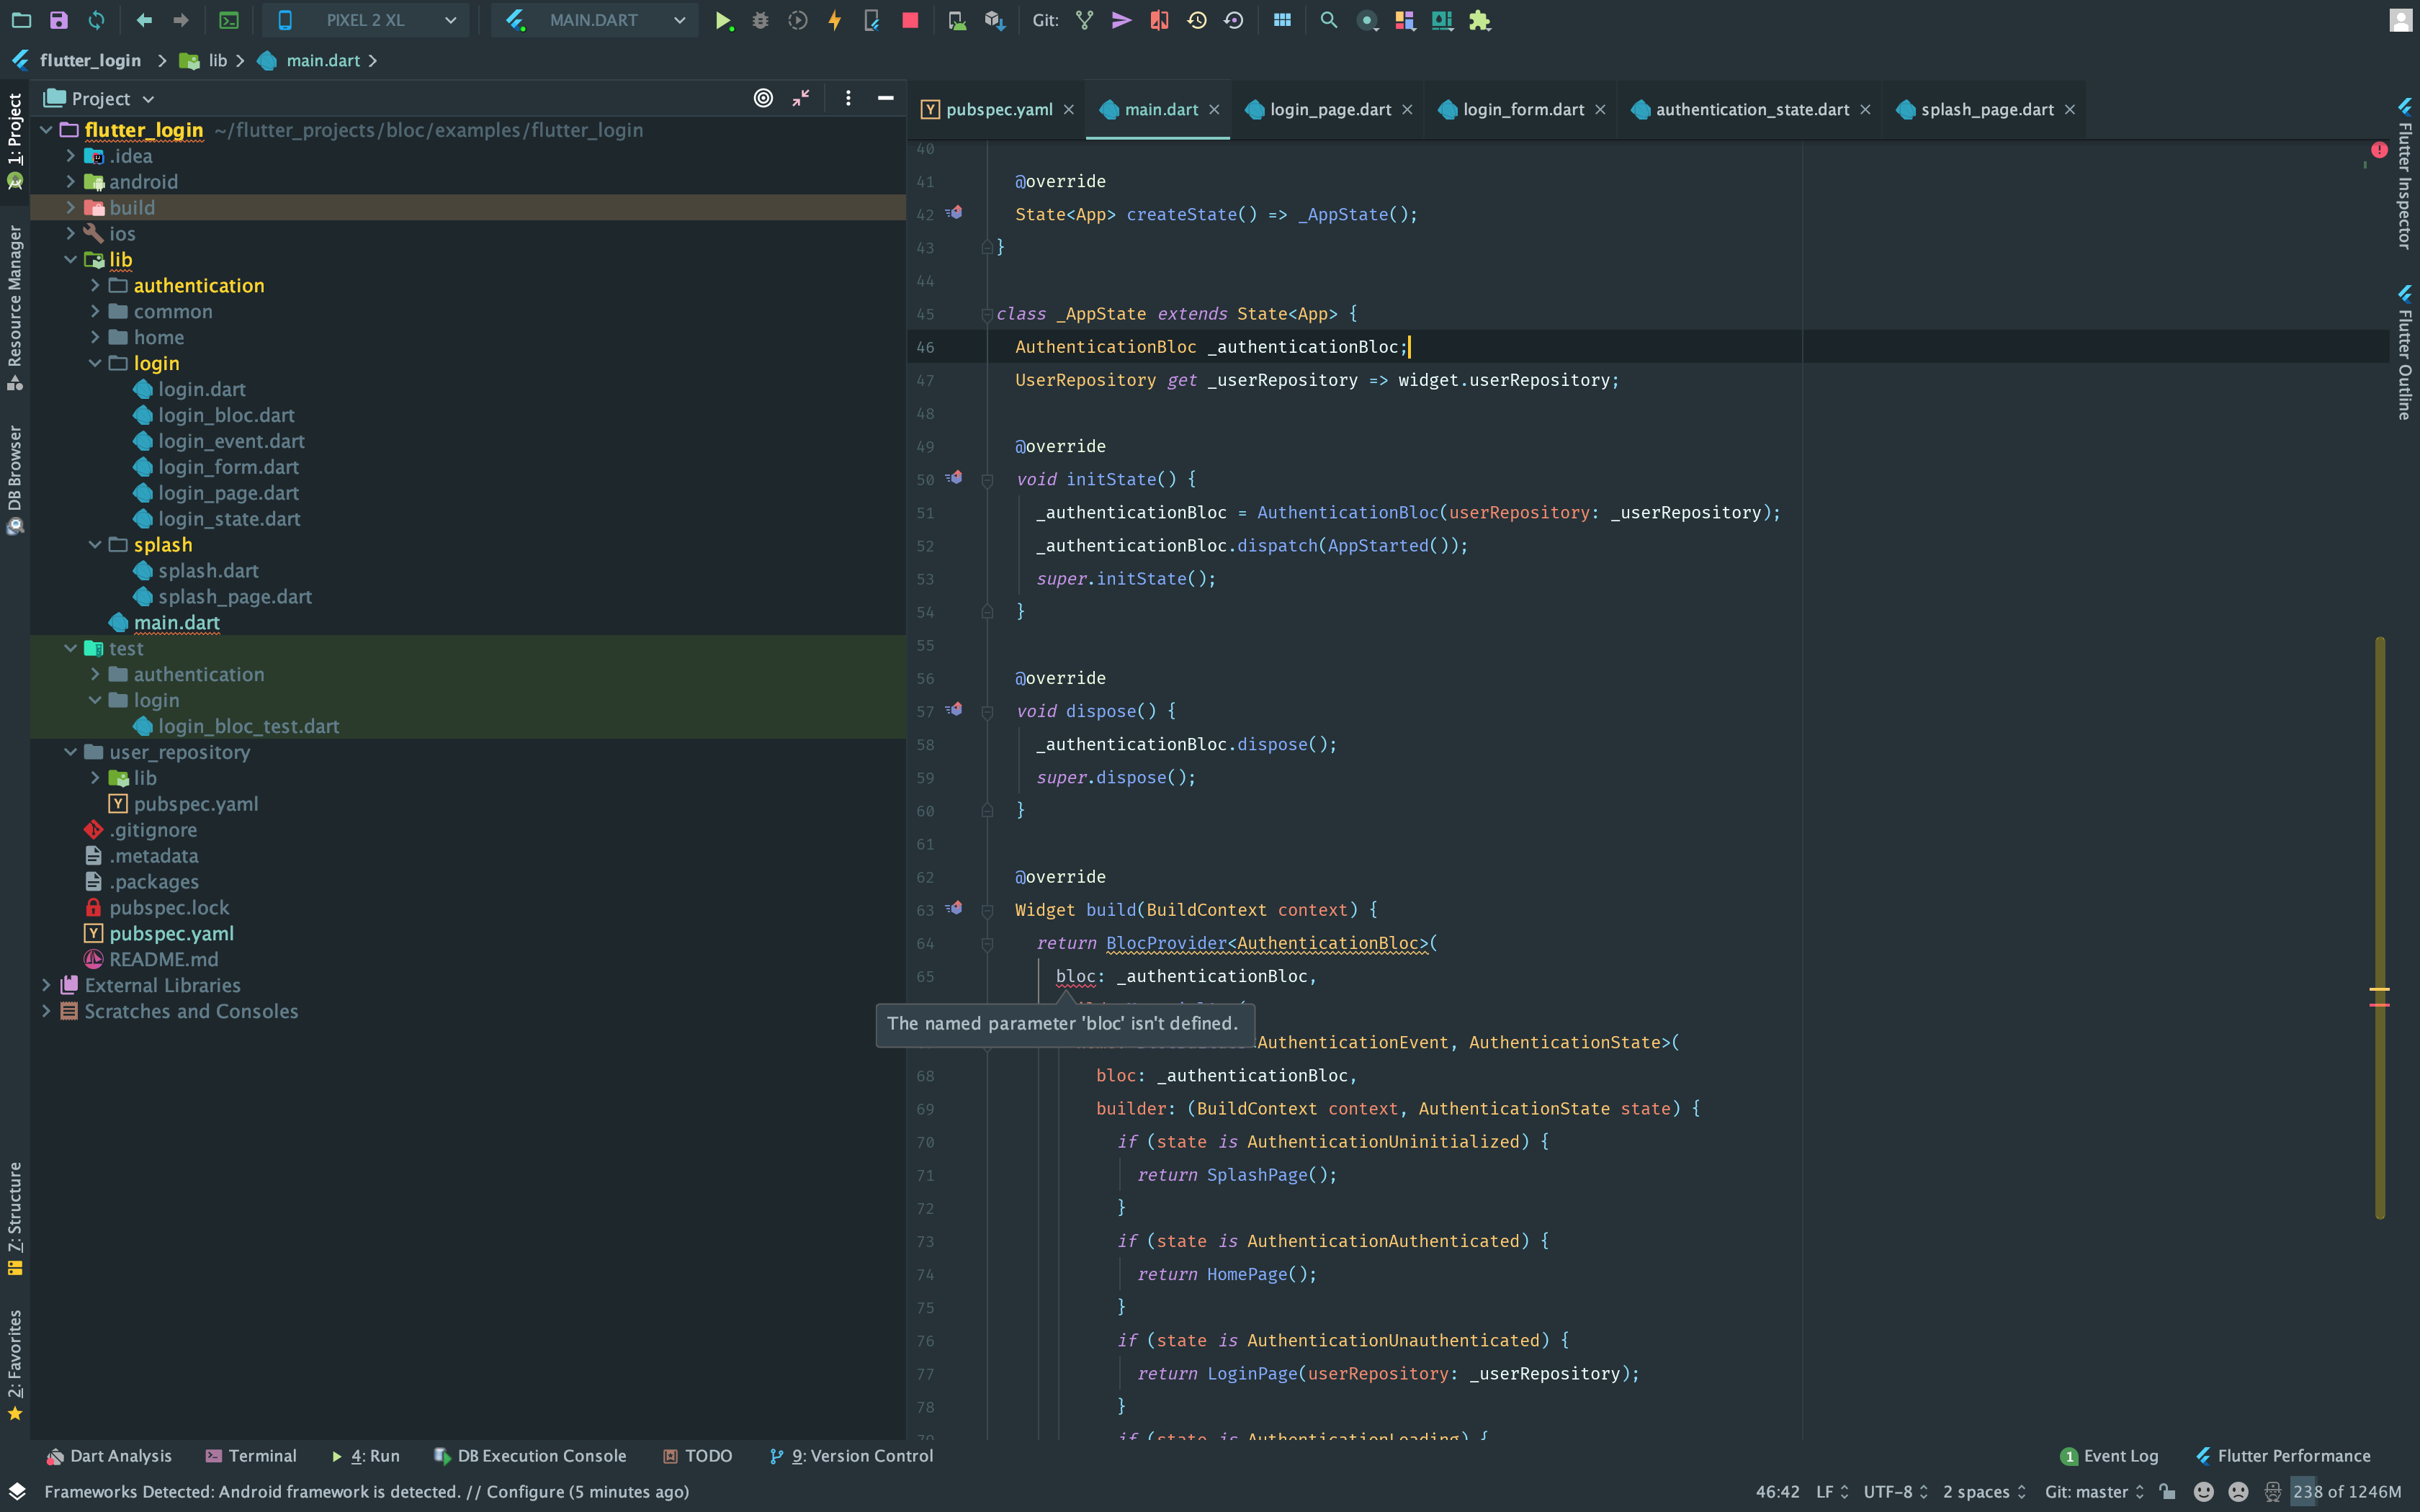2420x1512 pixels.
Task: Stop the running app with the red square
Action: [x=909, y=21]
